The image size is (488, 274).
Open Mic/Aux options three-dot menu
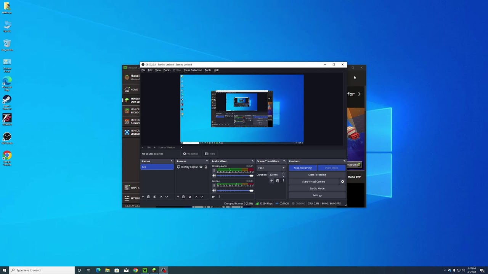pyautogui.click(x=214, y=186)
